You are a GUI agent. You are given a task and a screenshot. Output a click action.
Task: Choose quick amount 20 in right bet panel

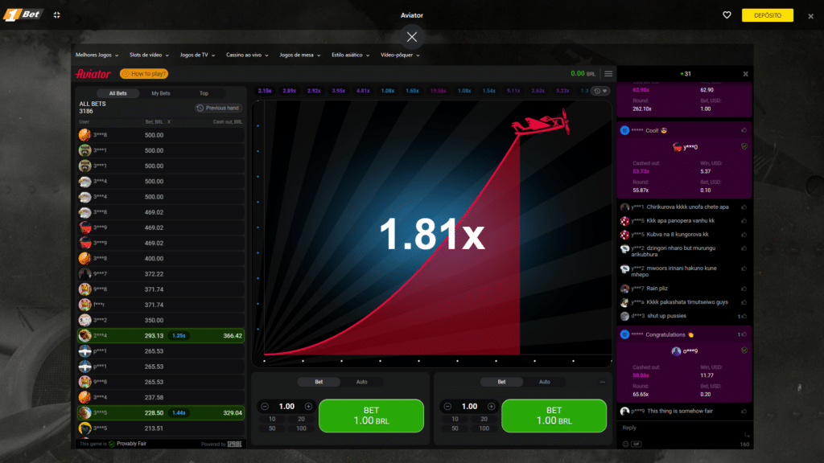click(484, 420)
